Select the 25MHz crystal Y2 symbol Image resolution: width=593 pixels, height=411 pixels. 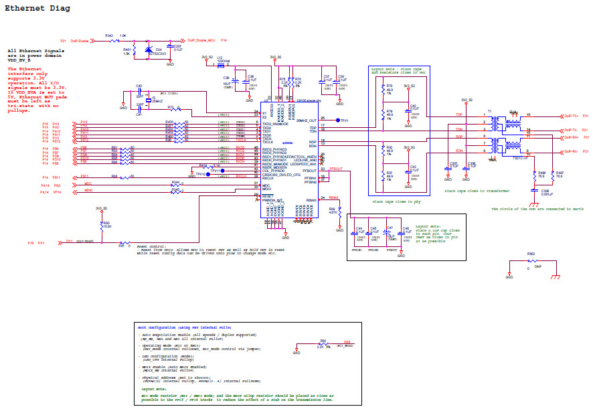(x=148, y=100)
